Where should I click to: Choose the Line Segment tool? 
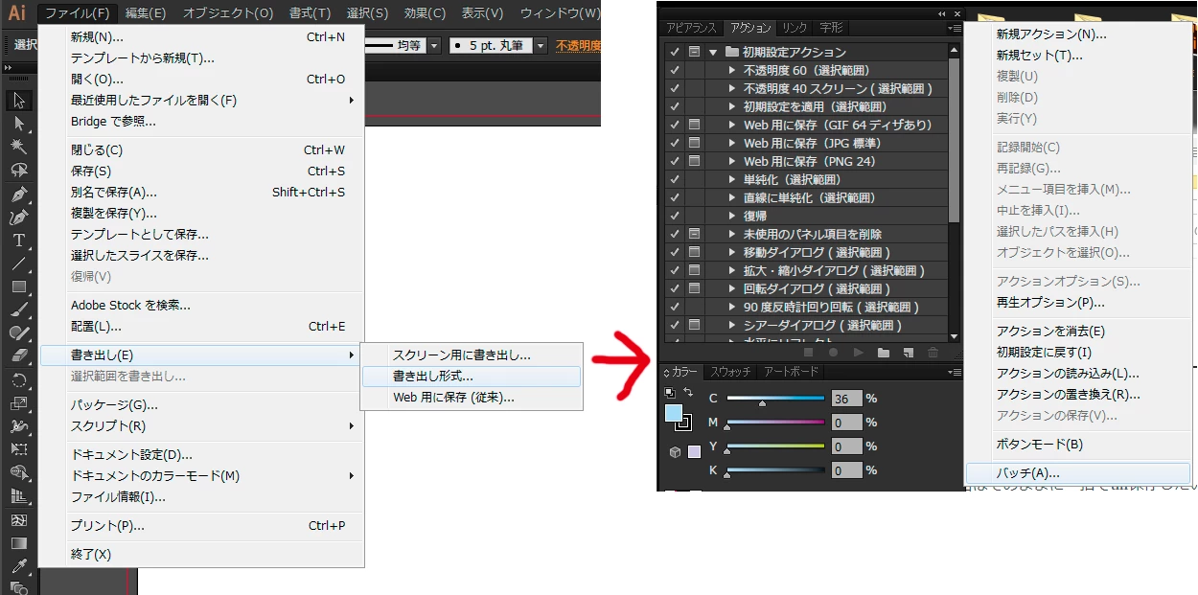point(18,263)
